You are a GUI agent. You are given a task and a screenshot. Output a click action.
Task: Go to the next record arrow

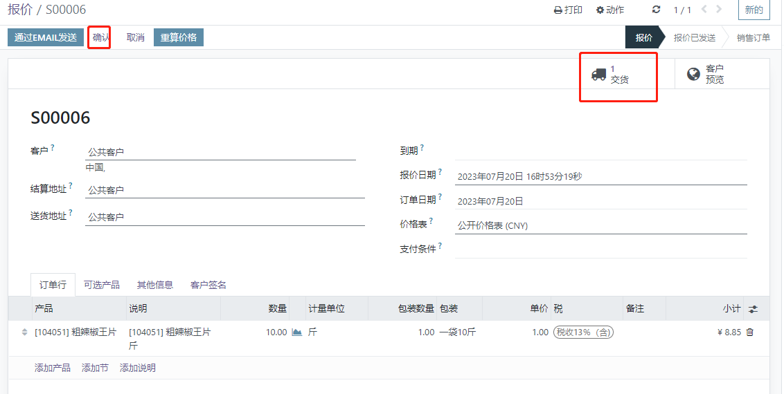[x=719, y=10]
